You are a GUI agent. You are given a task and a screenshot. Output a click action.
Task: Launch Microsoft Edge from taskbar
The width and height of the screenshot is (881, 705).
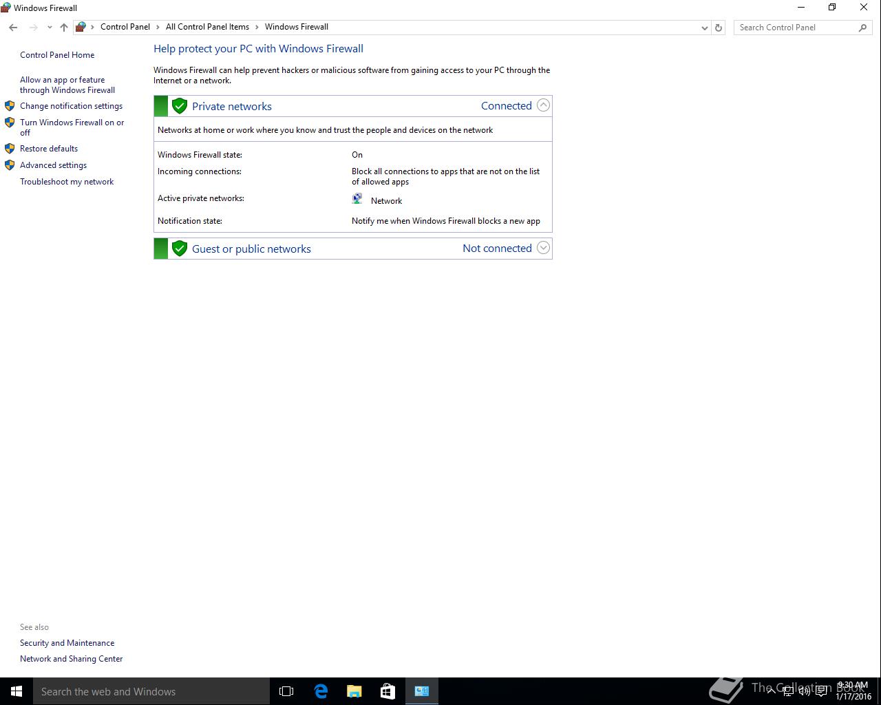click(321, 691)
